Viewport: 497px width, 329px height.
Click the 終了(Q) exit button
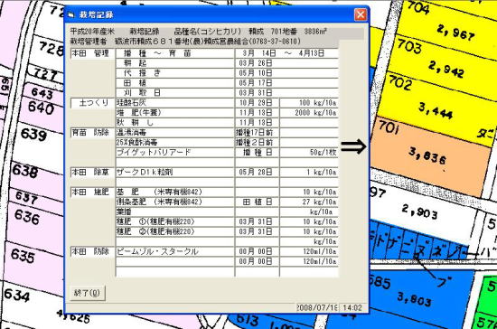point(87,293)
